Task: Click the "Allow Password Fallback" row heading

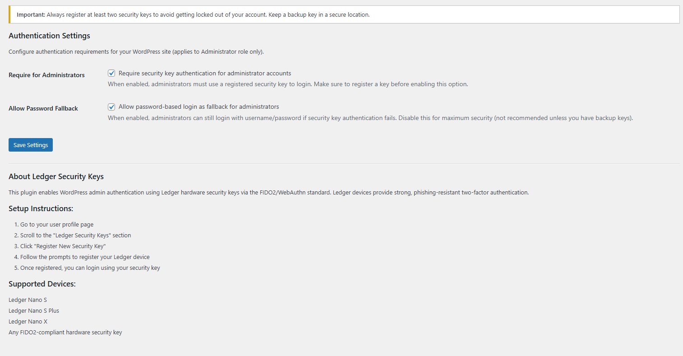Action: click(43, 108)
